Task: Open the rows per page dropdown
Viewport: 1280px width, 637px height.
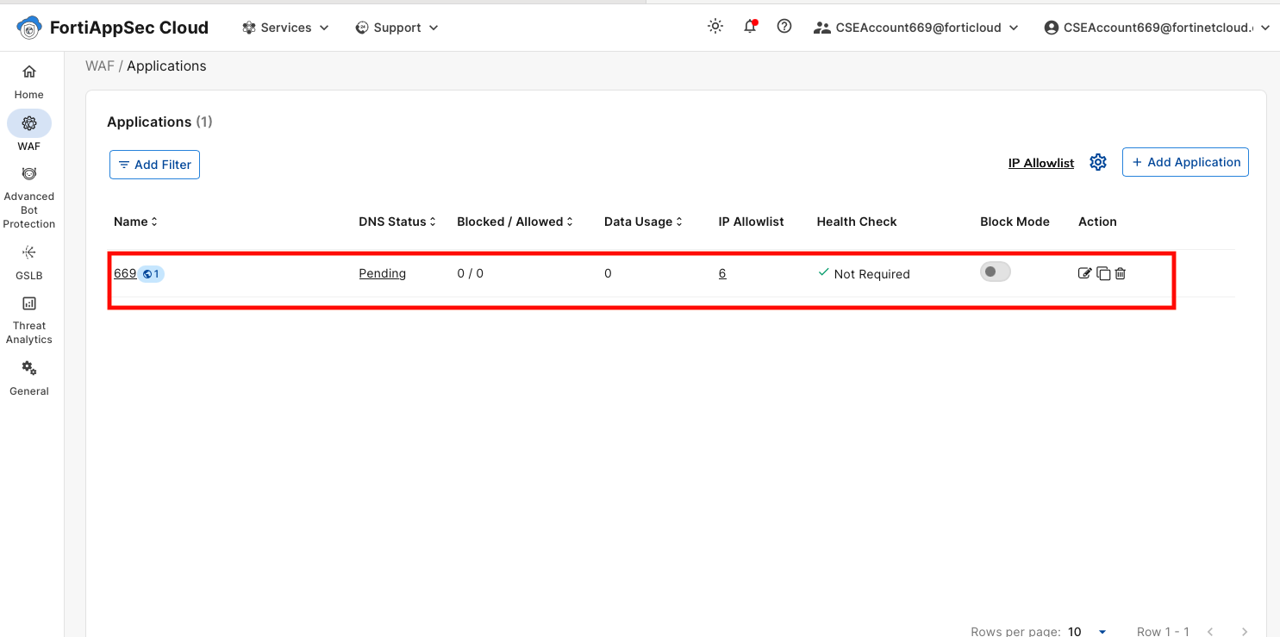Action: (1088, 632)
